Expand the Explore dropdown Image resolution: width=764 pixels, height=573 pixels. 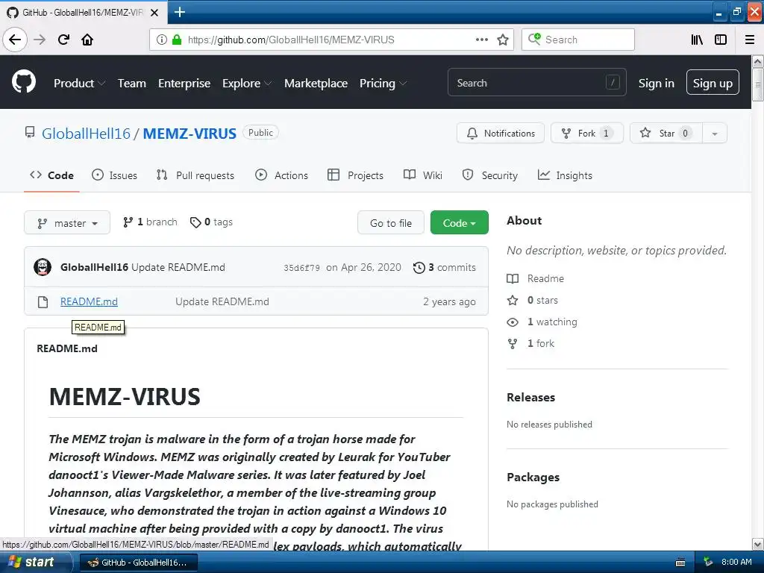pos(246,84)
